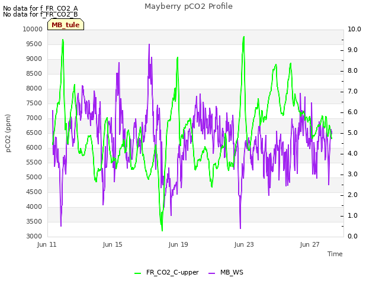Click the green minimum near Jun 18

pyautogui.click(x=162, y=230)
